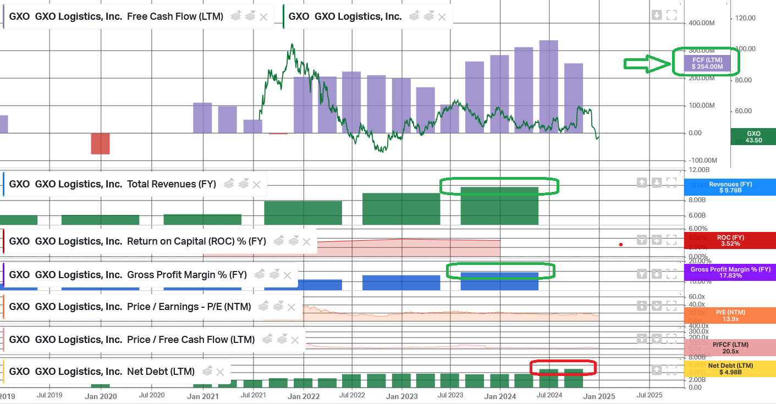Maximize the top Free Cash Flow pane

[672, 15]
